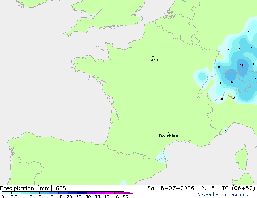Image resolution: width=257 pixels, height=198 pixels.
Task: Click the '30' legend scale value
Action: (x=88, y=196)
